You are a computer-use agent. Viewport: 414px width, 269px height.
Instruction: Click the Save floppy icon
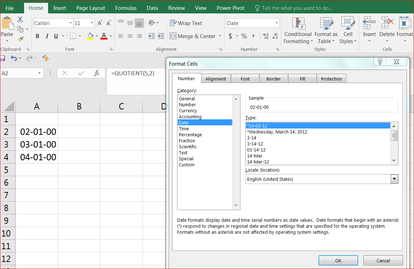pos(2,58)
